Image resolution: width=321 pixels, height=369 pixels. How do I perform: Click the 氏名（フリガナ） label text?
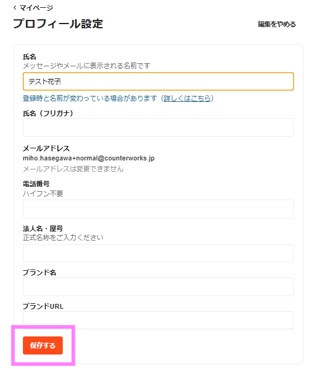[48, 113]
